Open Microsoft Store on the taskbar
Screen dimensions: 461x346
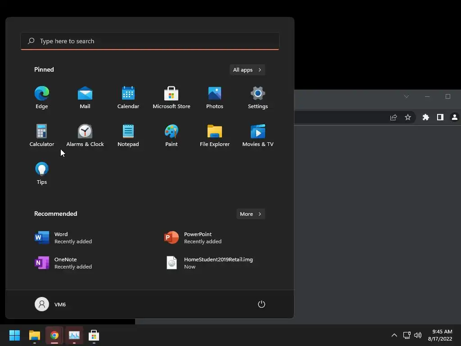[x=94, y=335]
